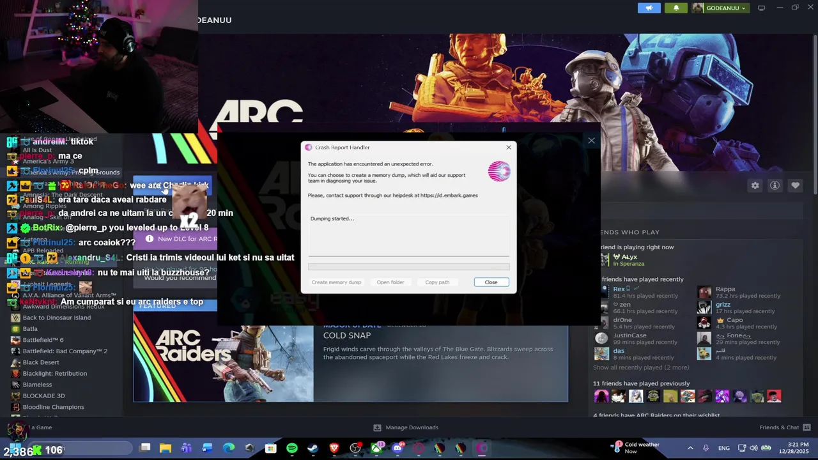Open Microsoft Teams taskbar icon
Viewport: 818px width, 460px height.
point(186,448)
